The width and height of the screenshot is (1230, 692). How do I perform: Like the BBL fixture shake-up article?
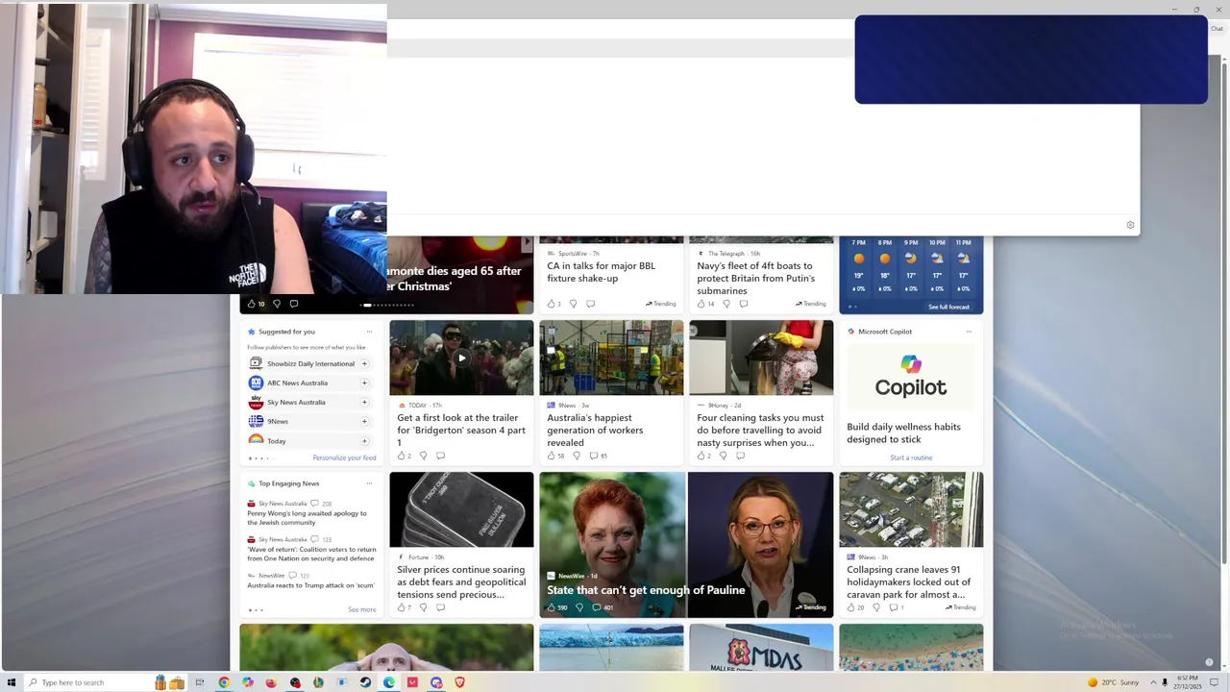(552, 304)
